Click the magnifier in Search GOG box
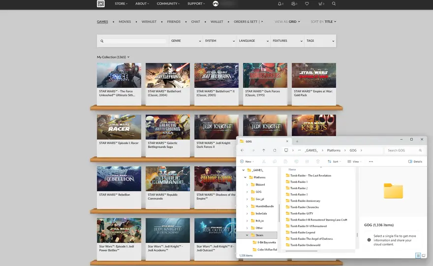This screenshot has width=433, height=266. point(420,150)
